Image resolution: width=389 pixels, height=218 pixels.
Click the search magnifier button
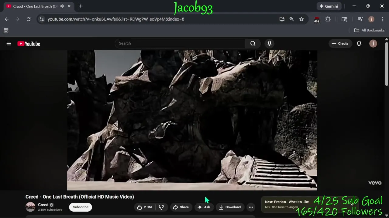(253, 44)
